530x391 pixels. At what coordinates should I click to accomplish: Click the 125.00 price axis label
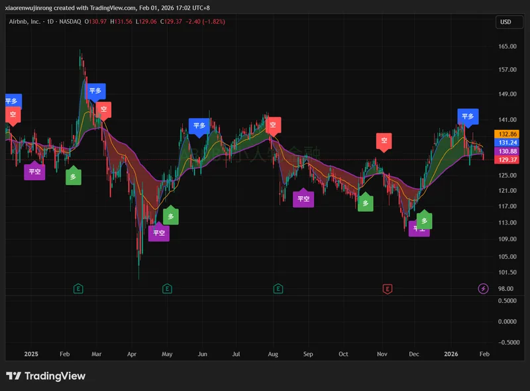click(507, 175)
